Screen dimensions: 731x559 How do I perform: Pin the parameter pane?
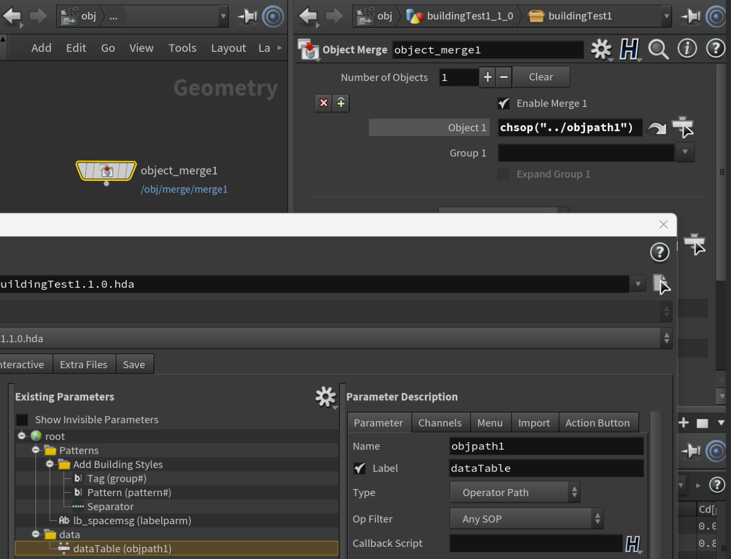tap(691, 16)
